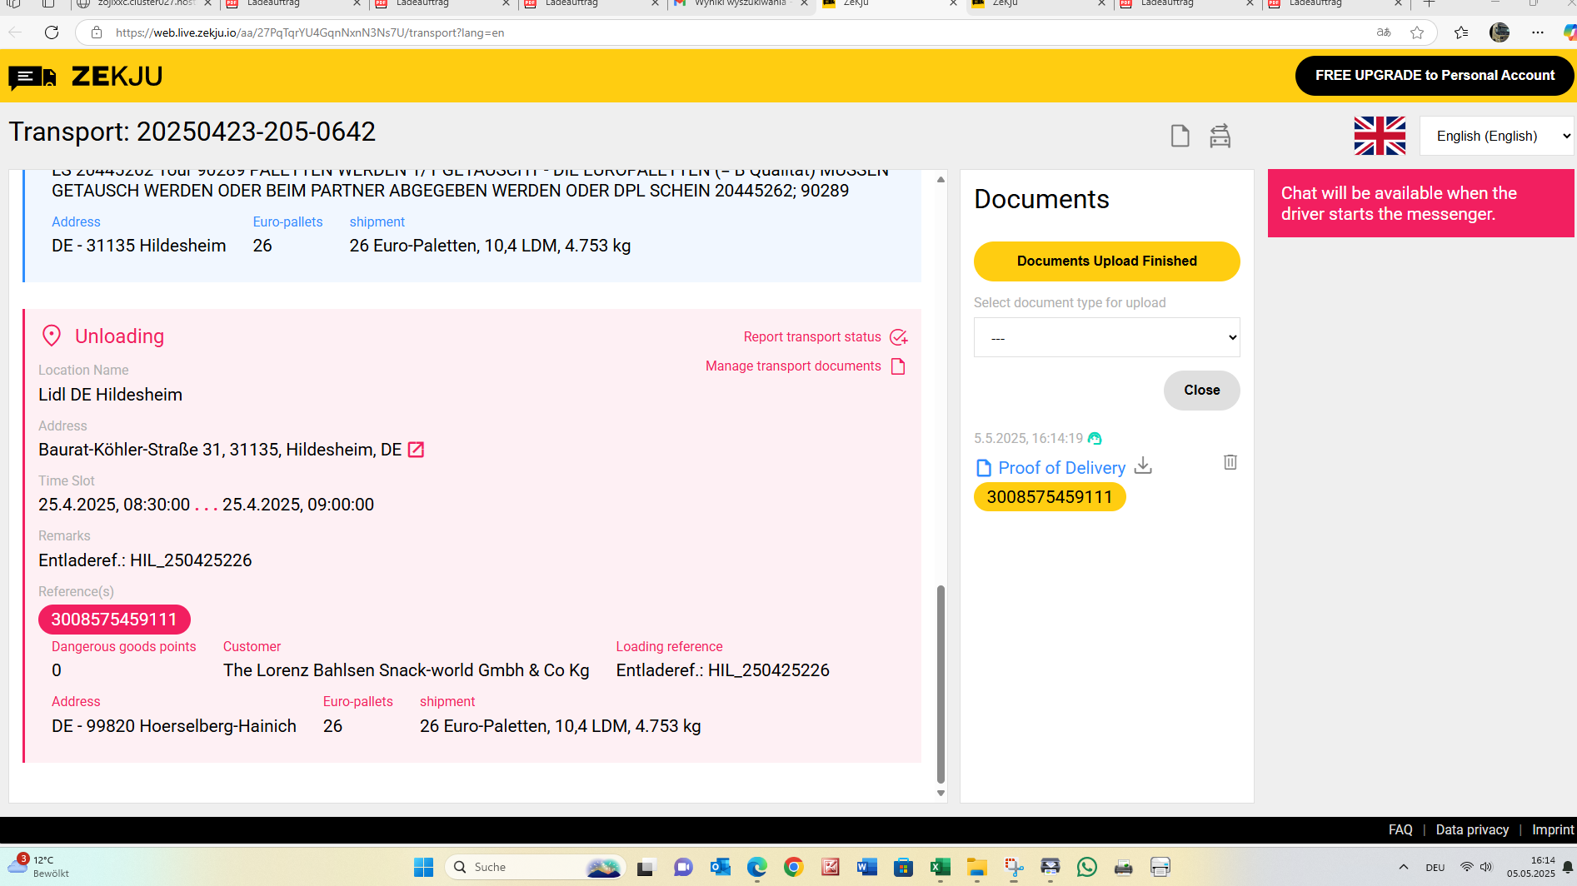Click the Lidl DE Hildesheim location name
This screenshot has height=886, width=1577.
[110, 395]
